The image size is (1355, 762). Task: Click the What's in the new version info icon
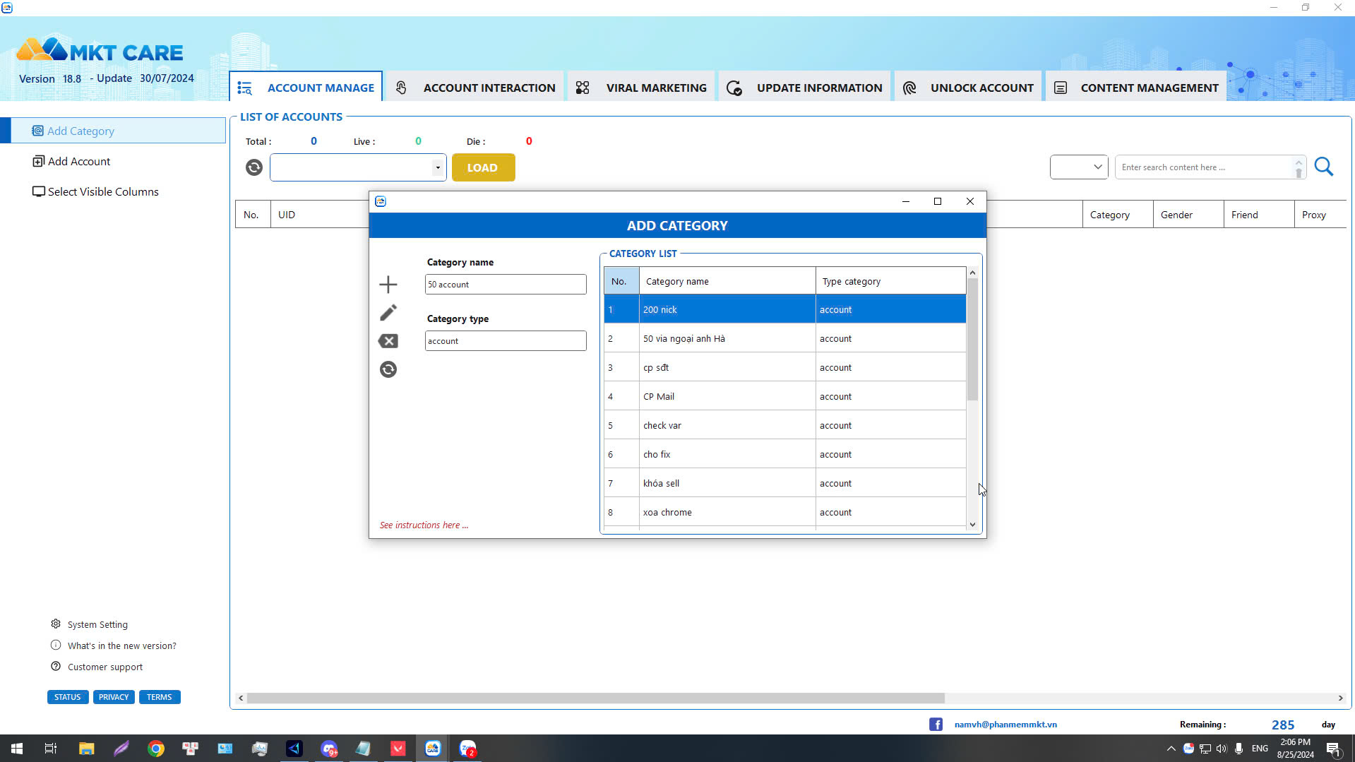tap(56, 645)
